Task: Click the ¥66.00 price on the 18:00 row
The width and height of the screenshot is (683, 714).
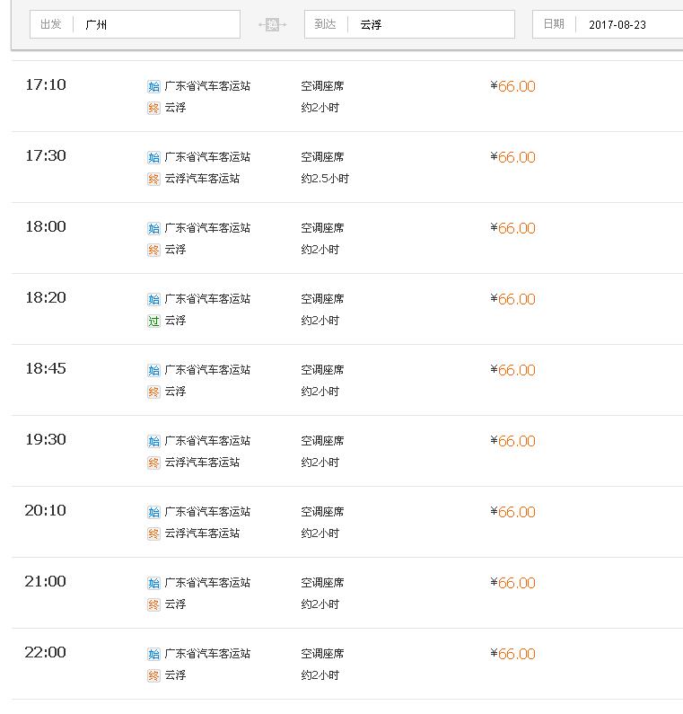Action: (512, 228)
